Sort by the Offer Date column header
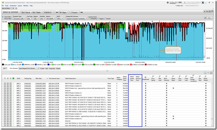 [38, 78]
